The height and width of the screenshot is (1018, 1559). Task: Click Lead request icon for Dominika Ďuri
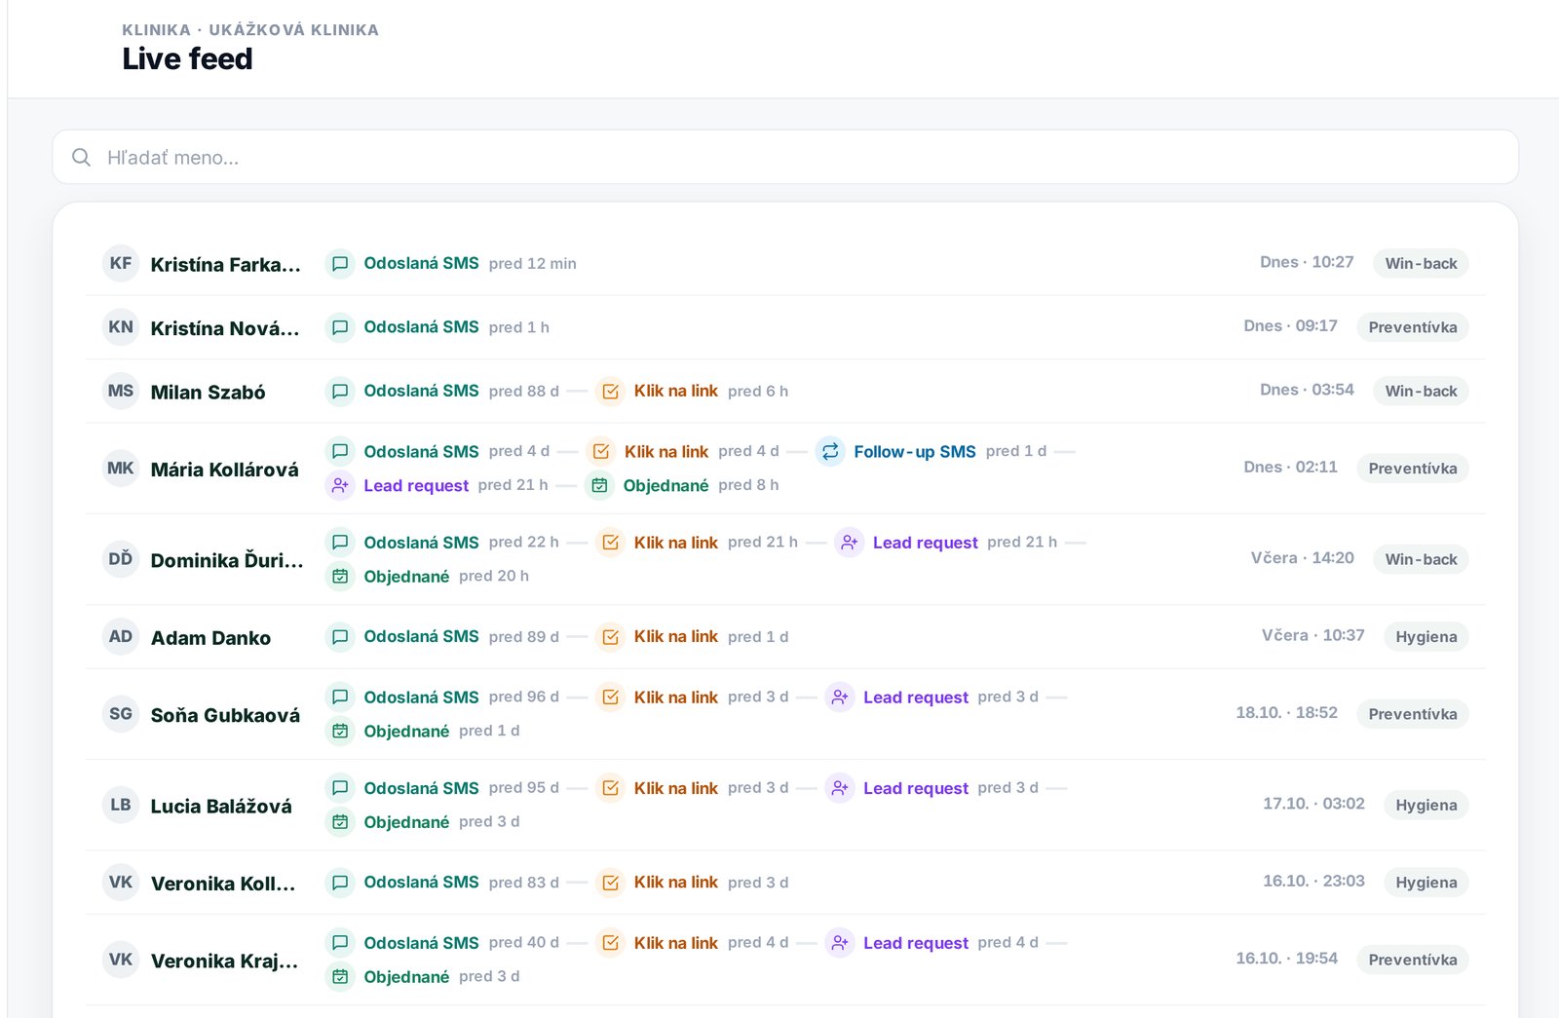coord(850,543)
